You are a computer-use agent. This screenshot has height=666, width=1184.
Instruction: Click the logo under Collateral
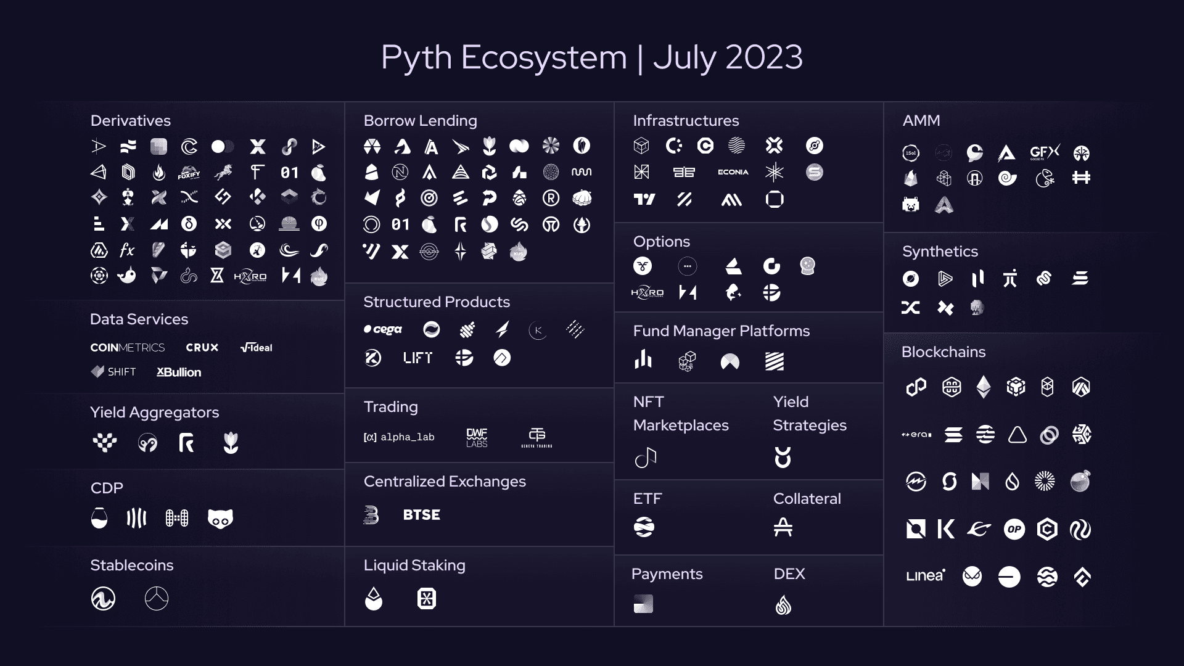[783, 527]
